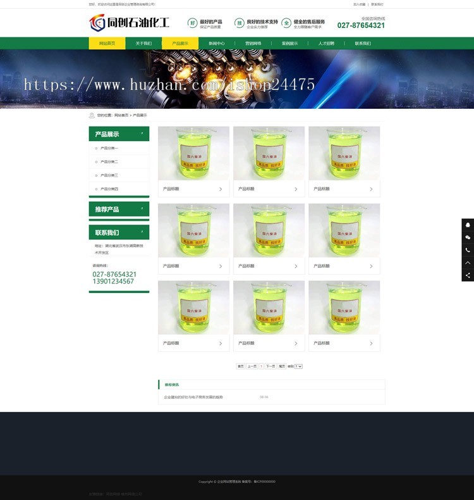Open the 营销网络 navigation tab

tap(253, 44)
